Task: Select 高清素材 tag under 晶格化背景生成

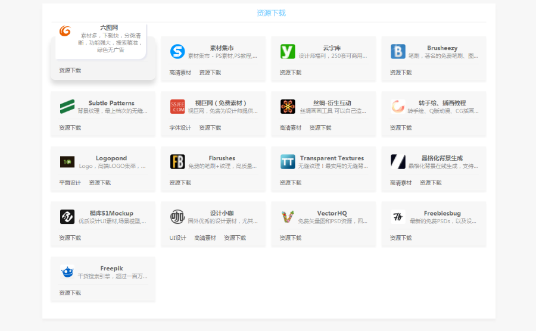Action: coord(401,183)
